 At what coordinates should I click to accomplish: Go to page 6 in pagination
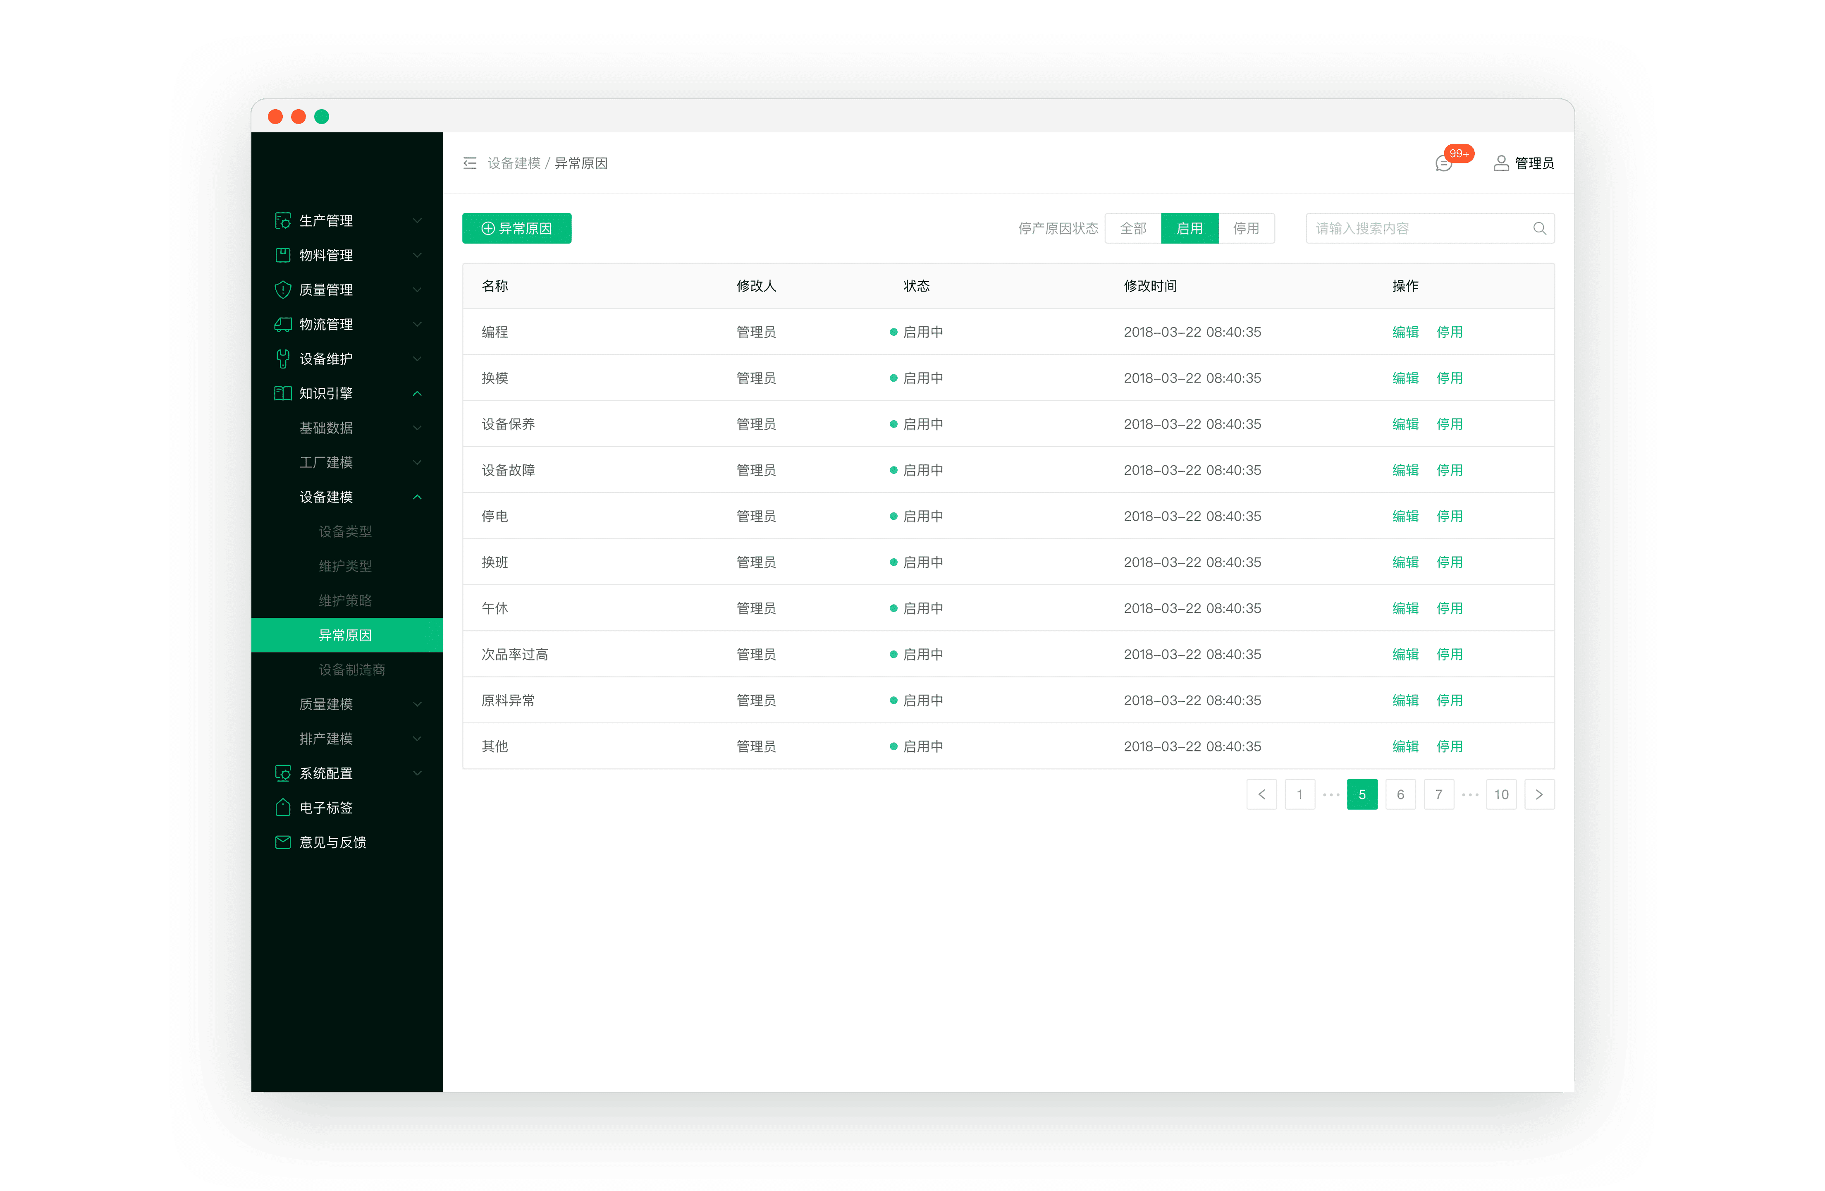(x=1400, y=794)
